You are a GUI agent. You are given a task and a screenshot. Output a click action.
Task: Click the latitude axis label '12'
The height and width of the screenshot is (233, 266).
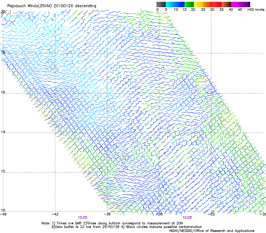pyautogui.click(x=3, y=171)
